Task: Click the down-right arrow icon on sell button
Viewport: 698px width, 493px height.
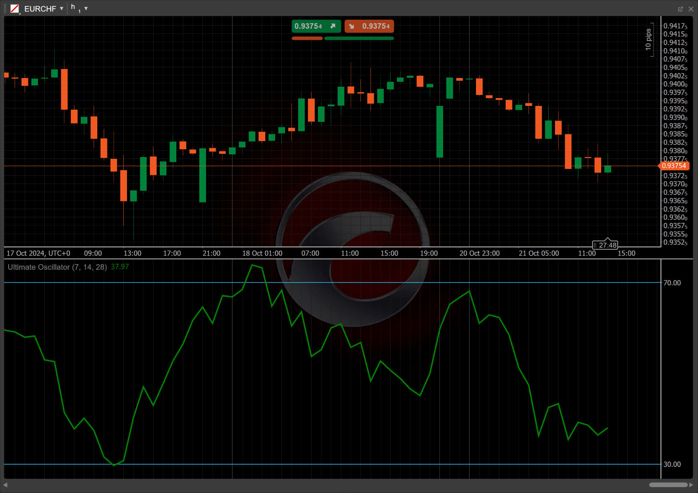Action: point(352,26)
